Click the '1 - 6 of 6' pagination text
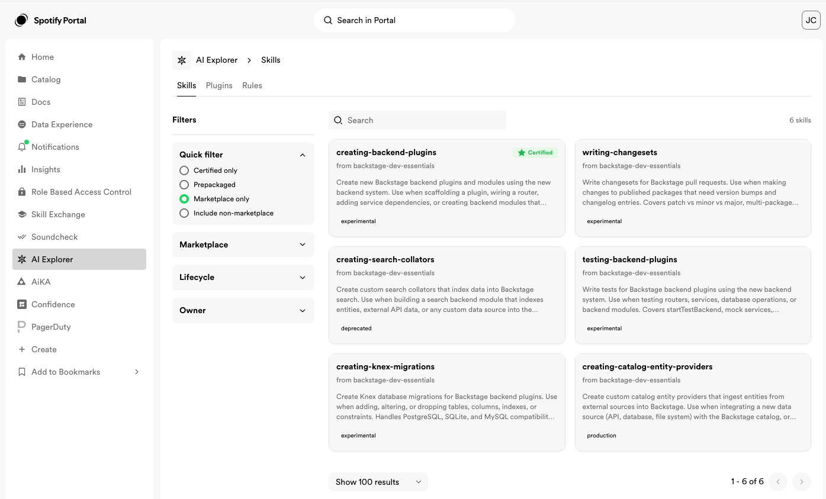This screenshot has width=826, height=499. 747,482
